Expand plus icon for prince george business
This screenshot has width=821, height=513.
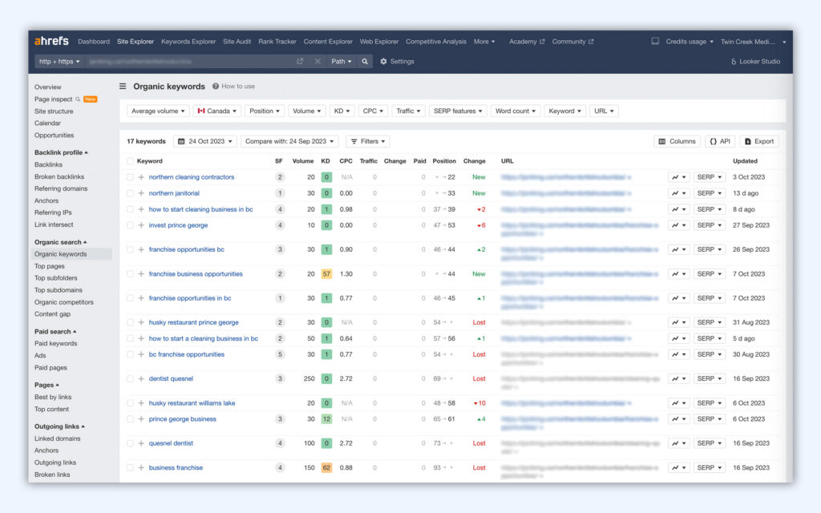(x=141, y=418)
